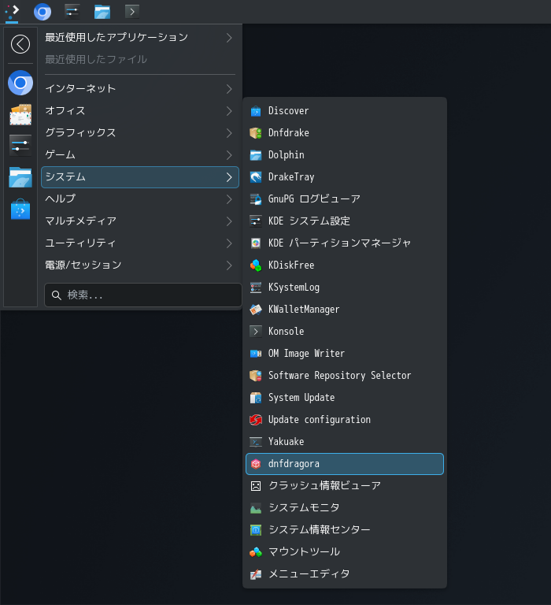The image size is (551, 605).
Task: Select the ユーティリティ menu category
Action: (x=140, y=243)
